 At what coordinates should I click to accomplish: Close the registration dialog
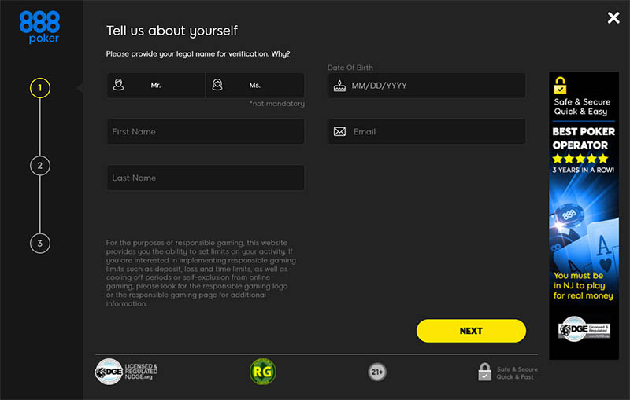[613, 17]
